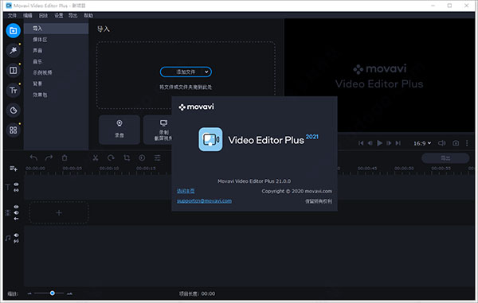Toggle visibility eye on the title track
Viewport: 478px width, 303px height.
pos(16,185)
